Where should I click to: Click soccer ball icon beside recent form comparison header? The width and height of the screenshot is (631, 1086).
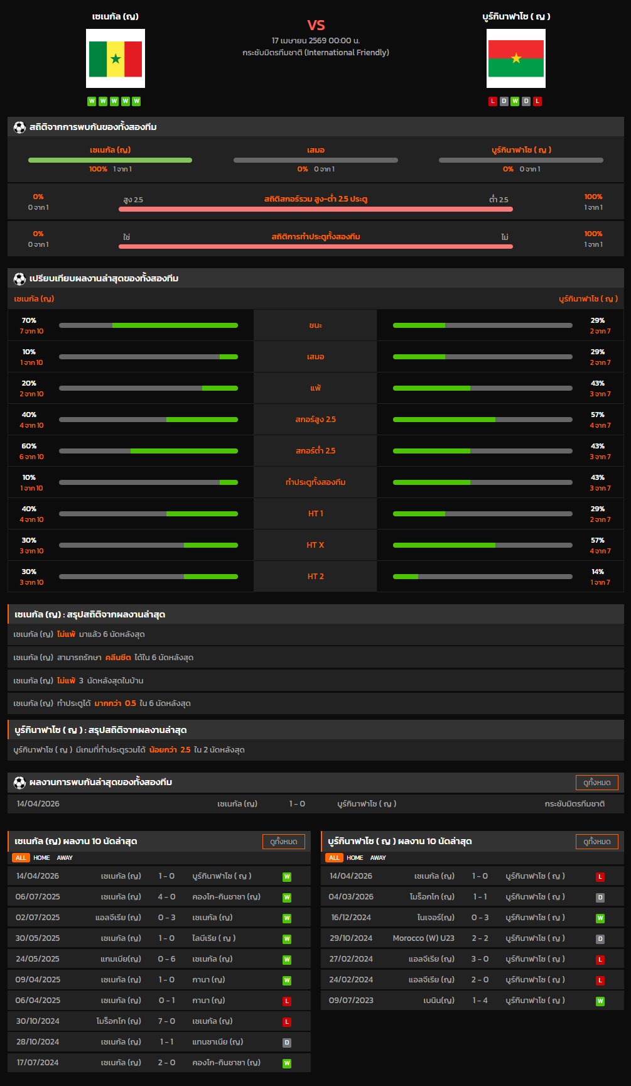click(x=19, y=278)
